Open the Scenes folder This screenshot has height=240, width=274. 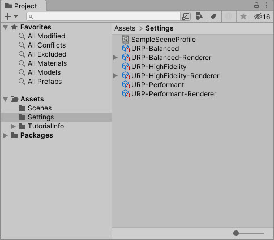point(40,108)
